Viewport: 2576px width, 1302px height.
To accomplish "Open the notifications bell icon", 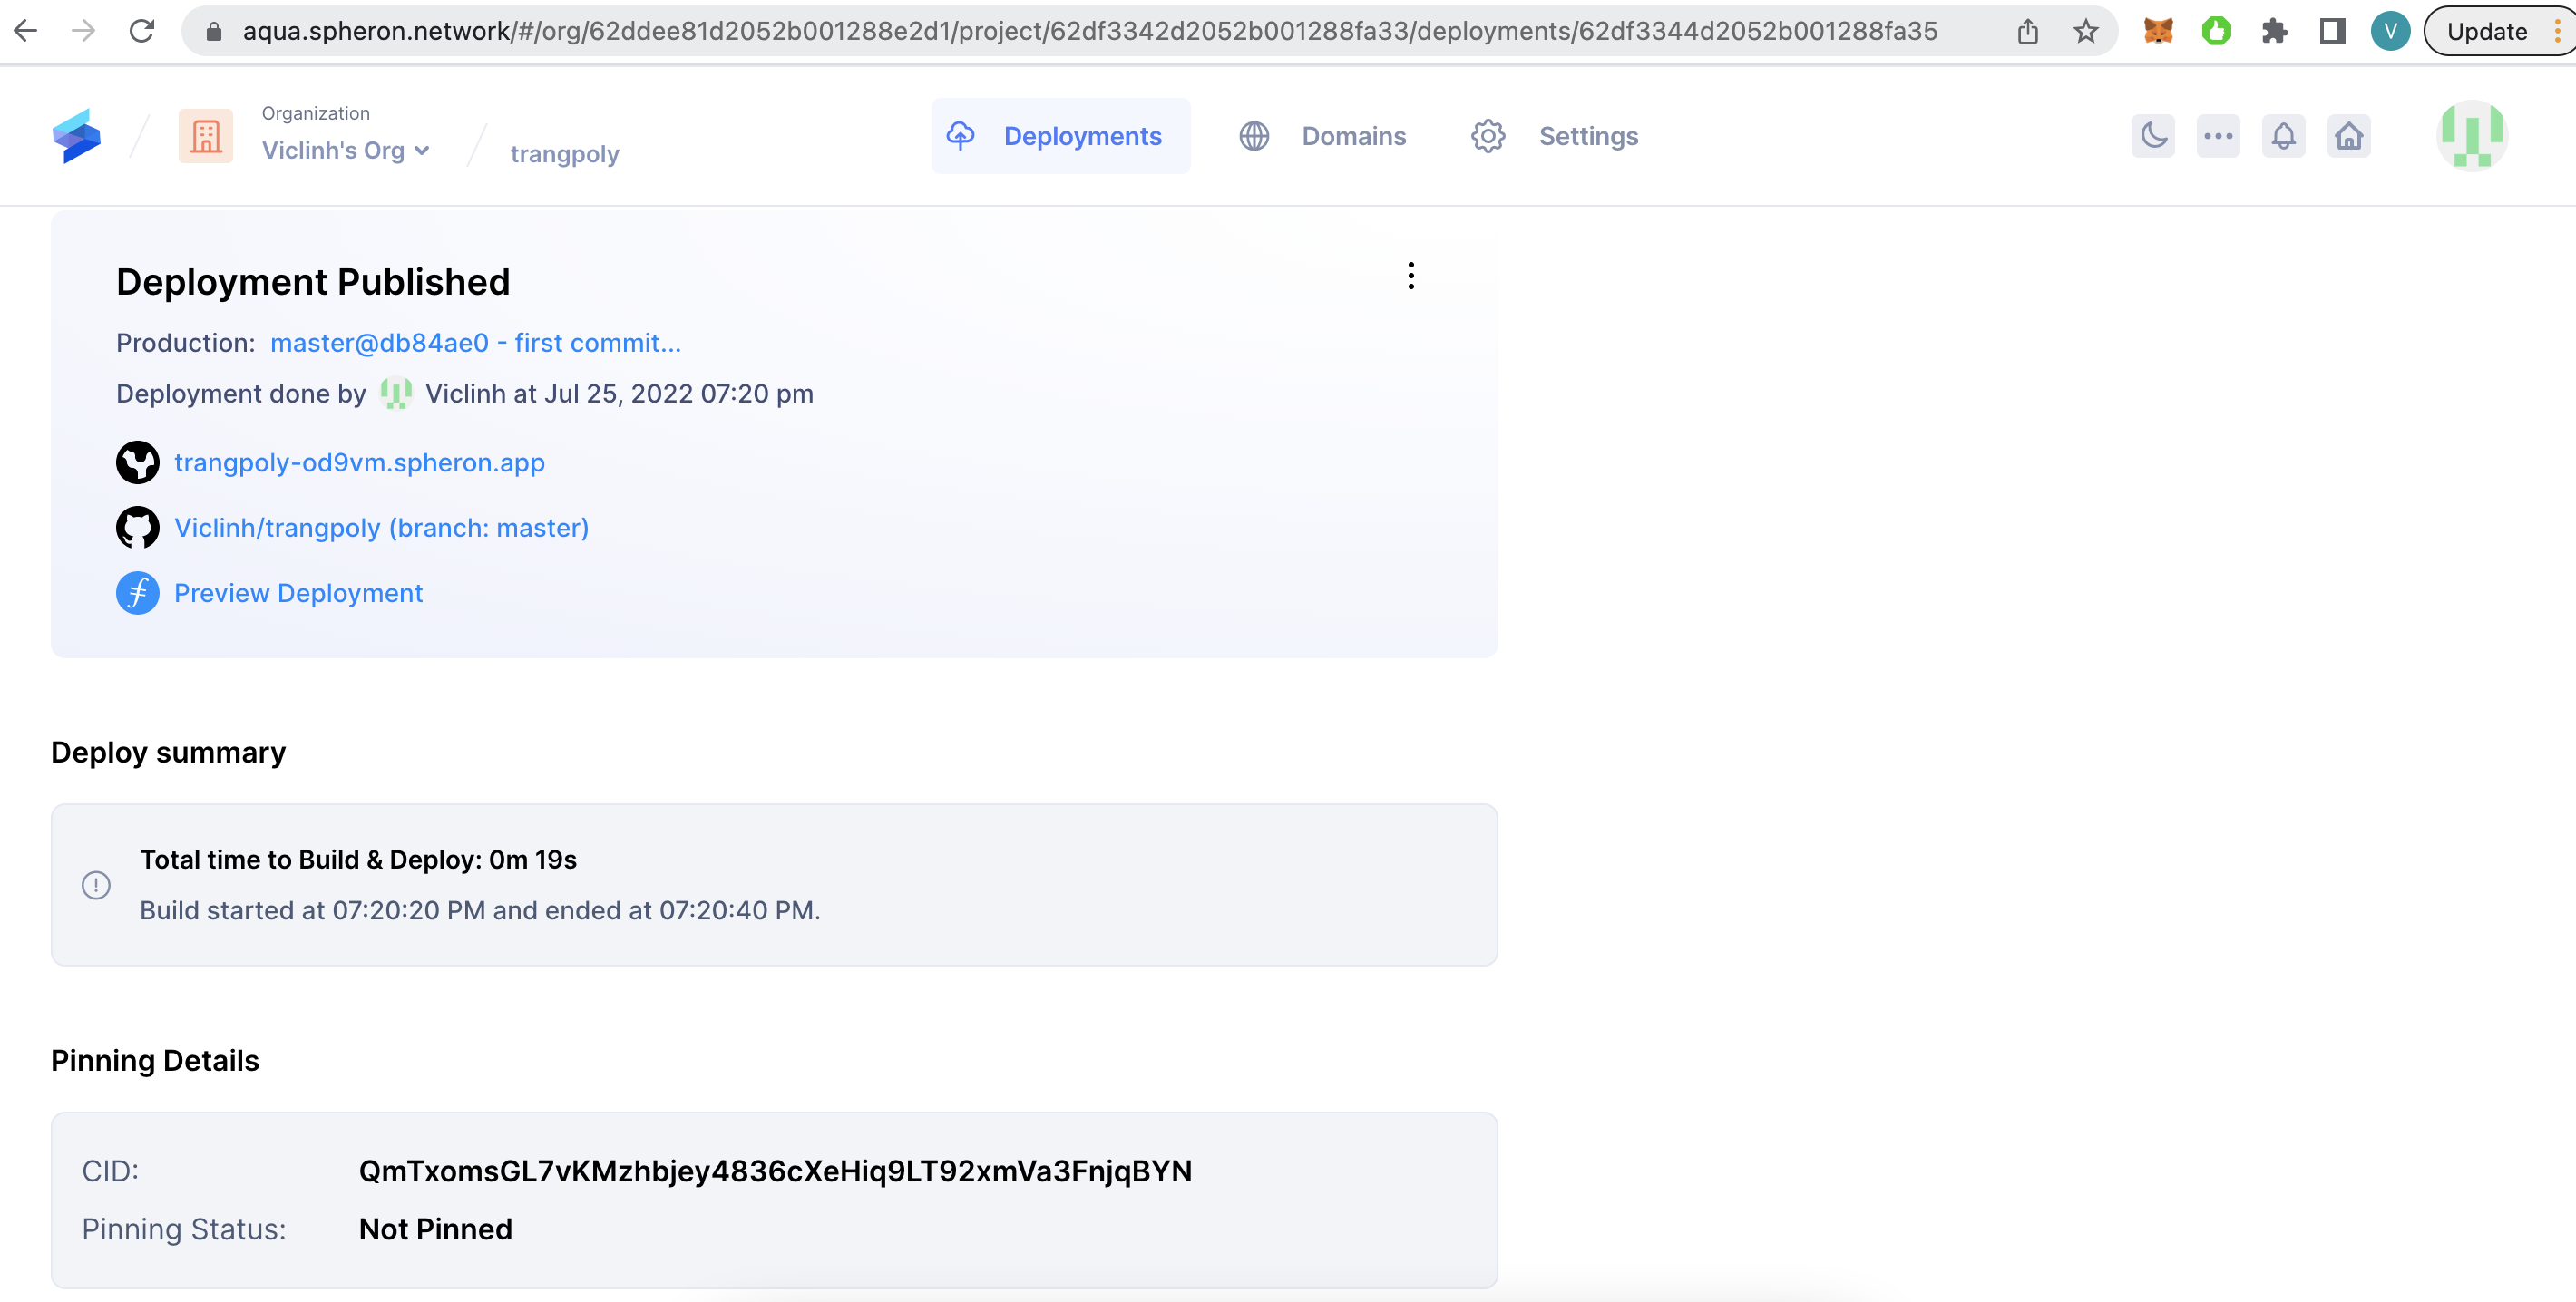I will pos(2283,136).
